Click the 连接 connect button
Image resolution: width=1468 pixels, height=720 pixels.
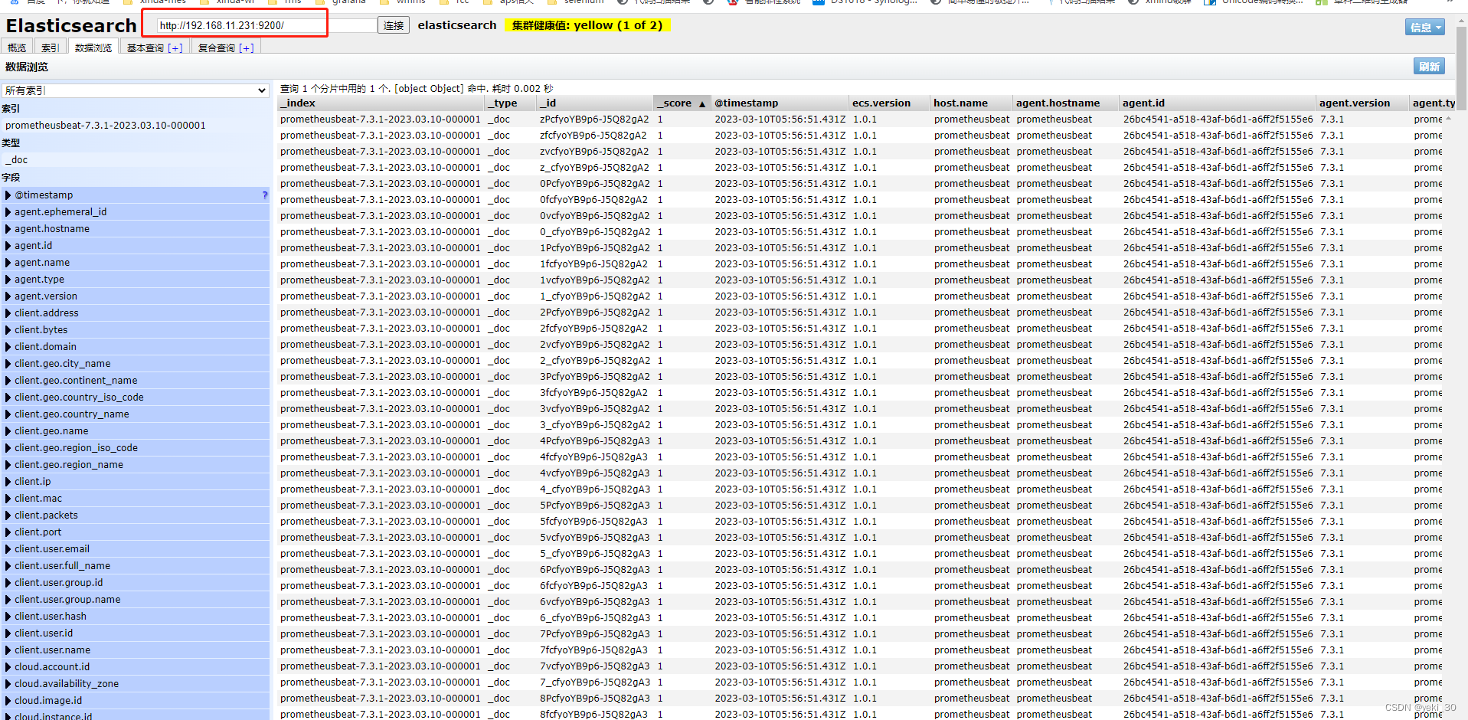click(394, 25)
